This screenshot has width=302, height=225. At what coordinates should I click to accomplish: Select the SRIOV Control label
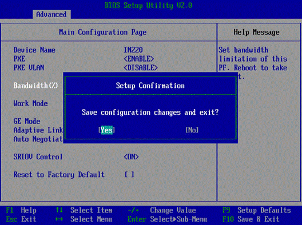pos(38,157)
